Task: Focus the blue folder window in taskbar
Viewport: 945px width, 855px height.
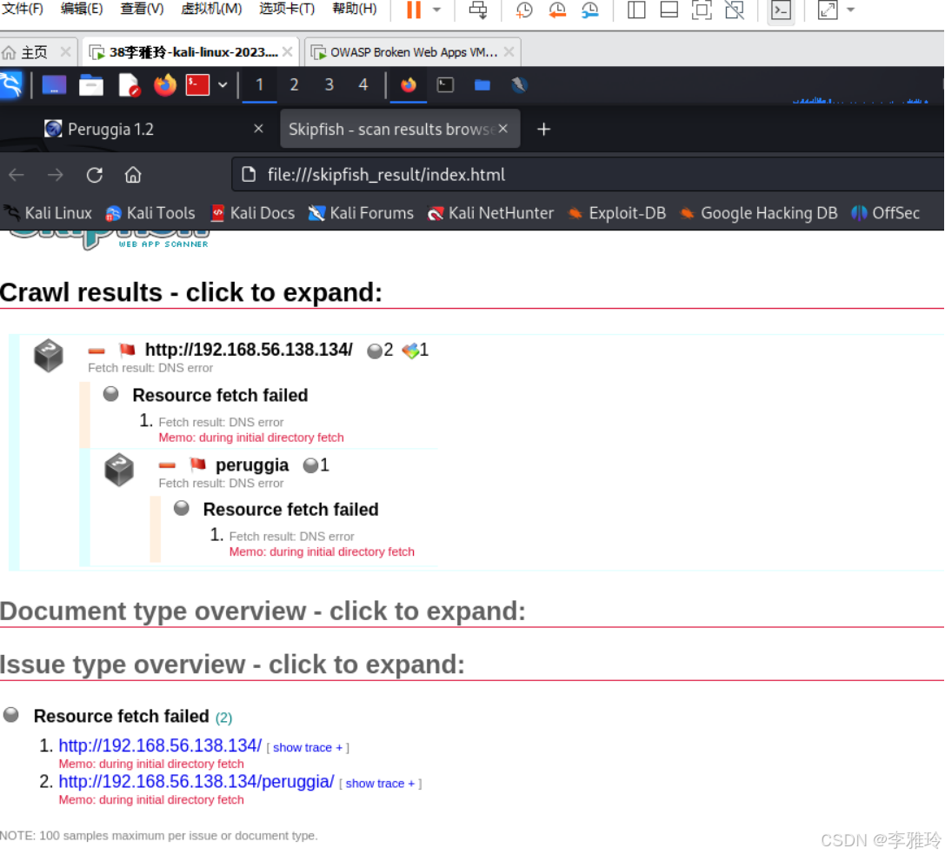Action: point(482,85)
